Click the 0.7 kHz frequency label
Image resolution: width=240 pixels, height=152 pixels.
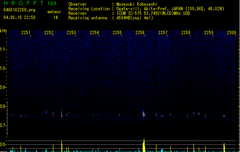[x=3, y=125]
